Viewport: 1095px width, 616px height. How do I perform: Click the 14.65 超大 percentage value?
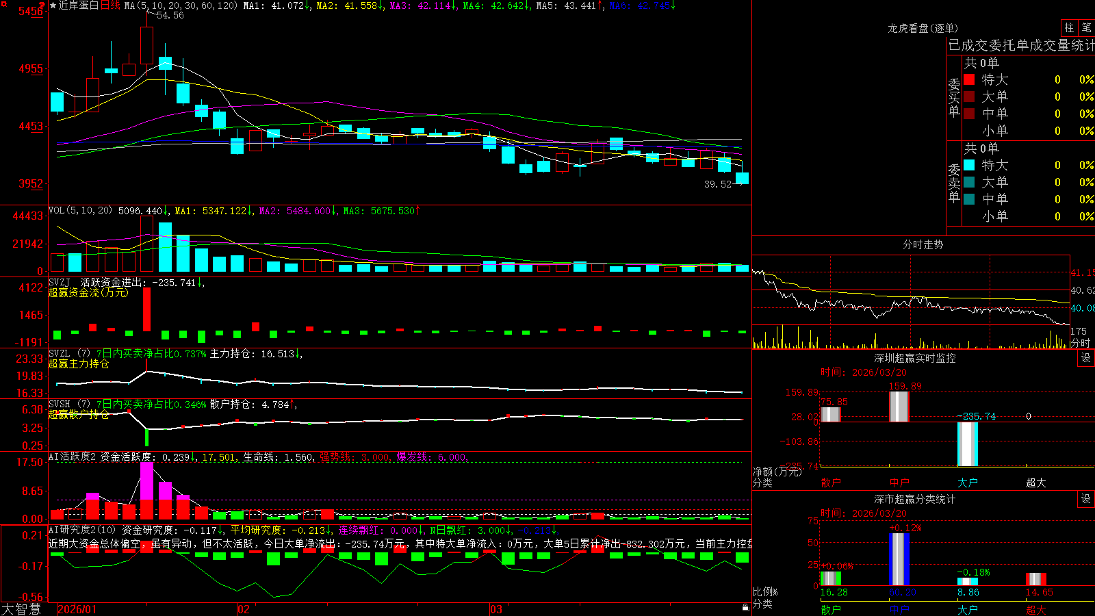[1039, 592]
